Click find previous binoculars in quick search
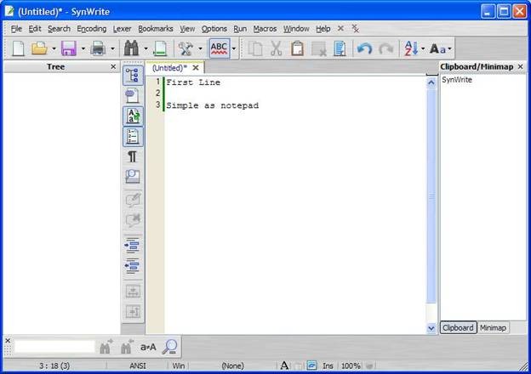Viewport: 531px width, 374px height. point(127,347)
